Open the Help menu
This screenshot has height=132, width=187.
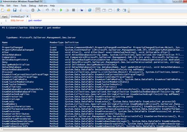pyautogui.click(x=52, y=6)
